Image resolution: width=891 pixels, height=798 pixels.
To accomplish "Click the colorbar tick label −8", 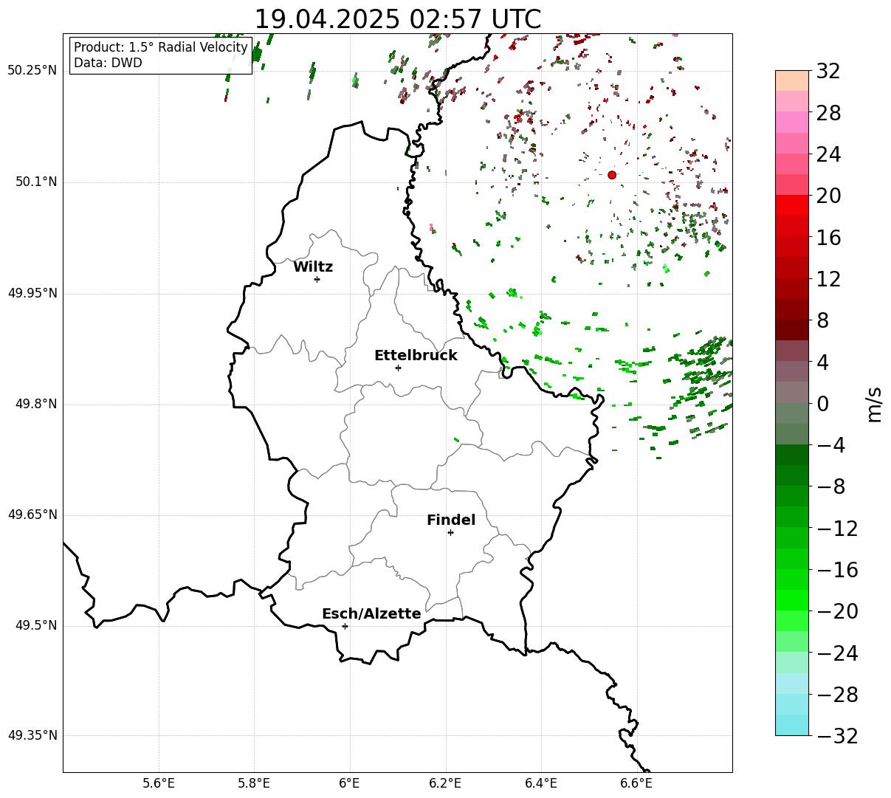I will click(x=832, y=487).
